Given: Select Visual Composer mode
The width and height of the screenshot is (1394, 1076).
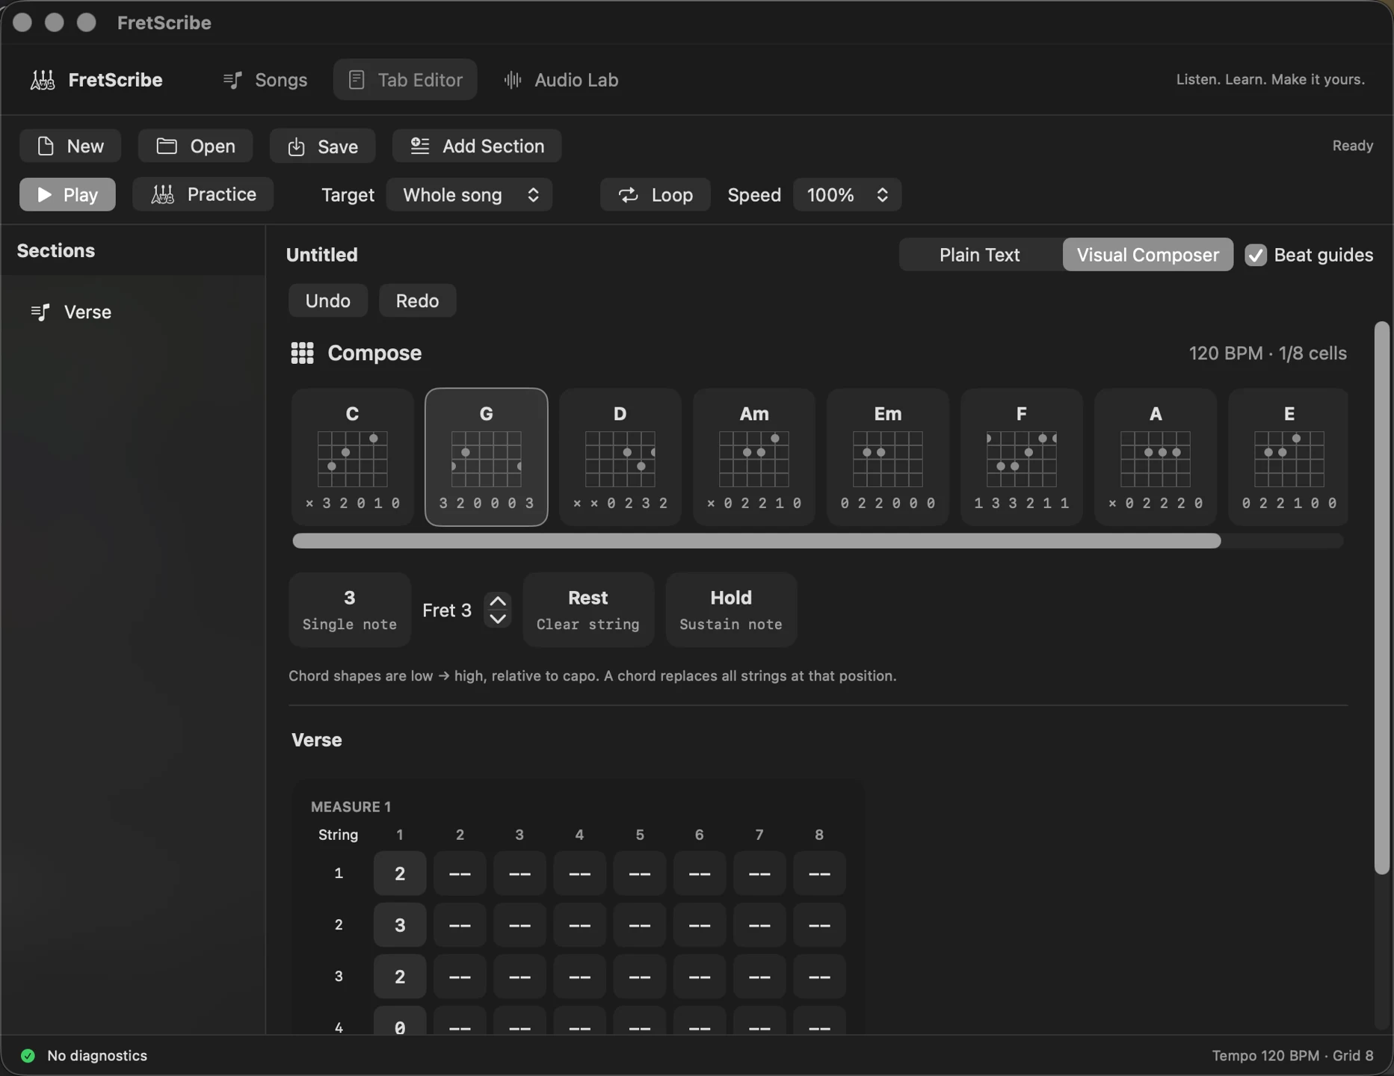Looking at the screenshot, I should tap(1148, 255).
